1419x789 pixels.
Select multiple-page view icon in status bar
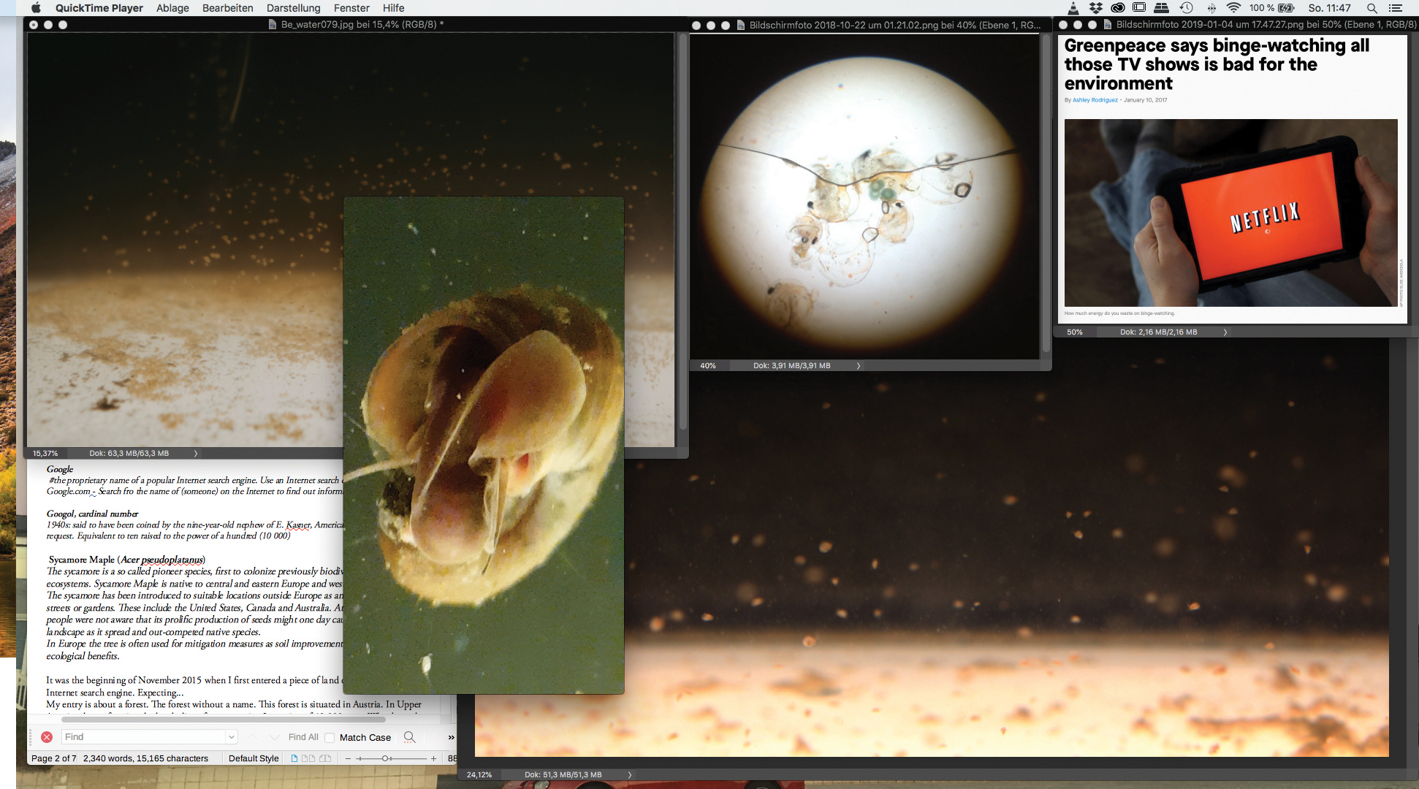coord(308,758)
